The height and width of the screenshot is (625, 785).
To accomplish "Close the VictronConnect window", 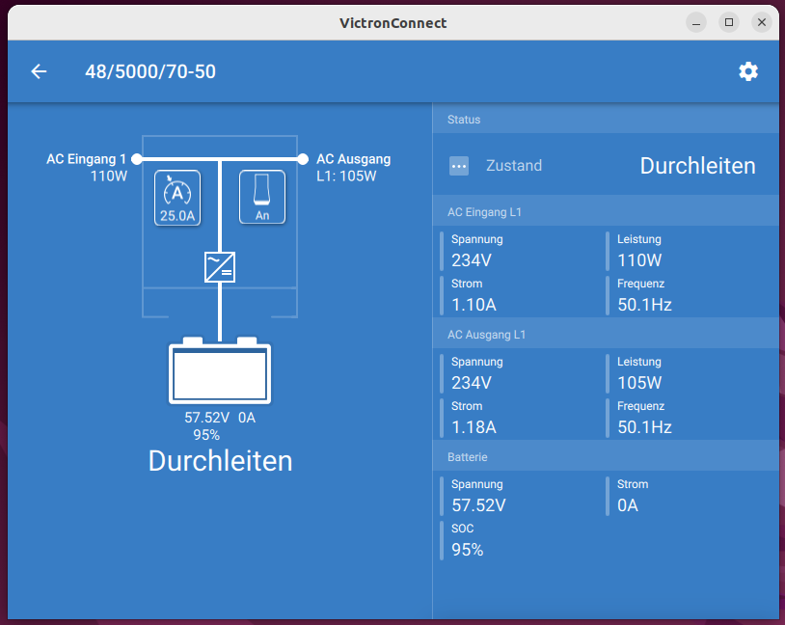I will click(x=762, y=22).
